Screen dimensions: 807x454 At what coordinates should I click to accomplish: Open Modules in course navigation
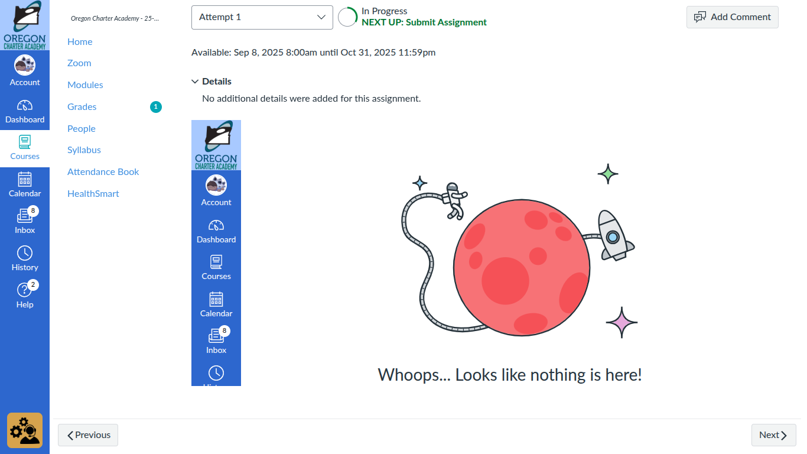[x=85, y=85]
